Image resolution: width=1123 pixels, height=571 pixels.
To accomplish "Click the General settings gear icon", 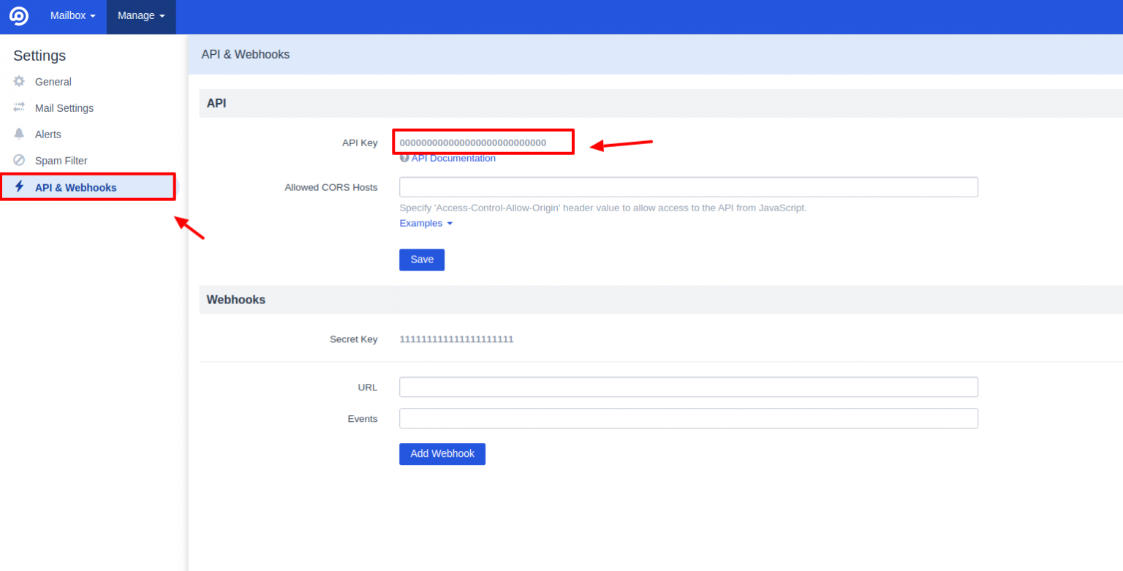I will [19, 81].
